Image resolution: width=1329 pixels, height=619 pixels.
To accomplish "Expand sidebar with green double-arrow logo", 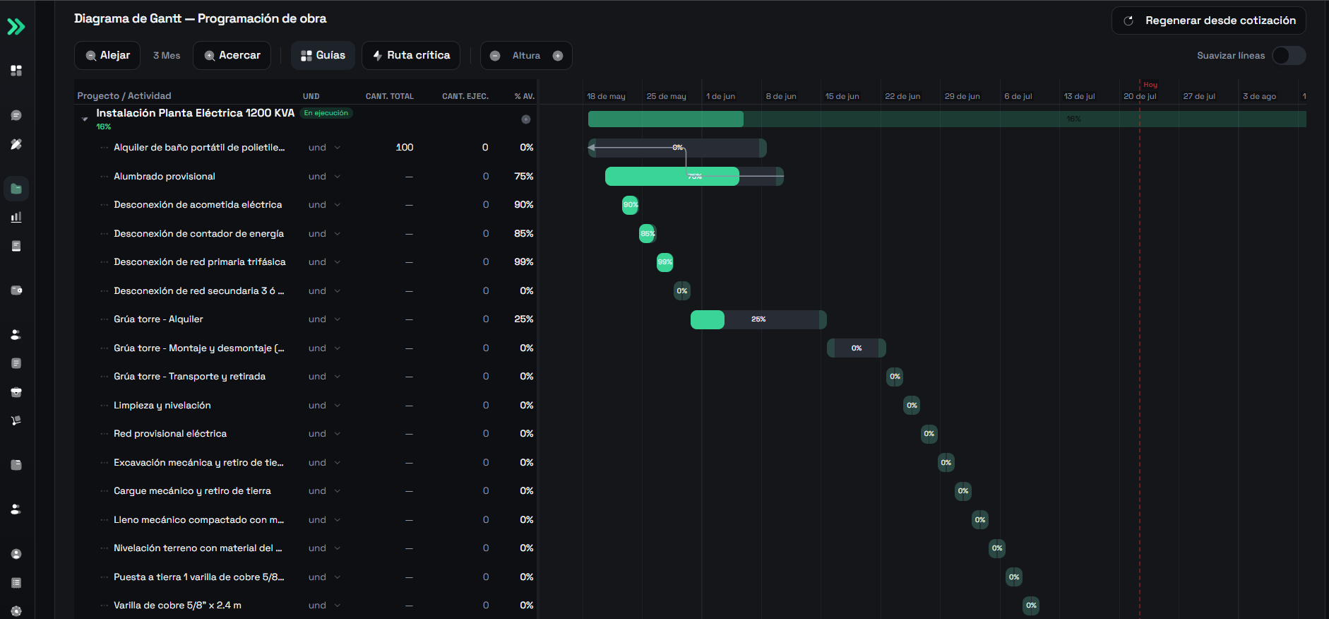I will [16, 27].
